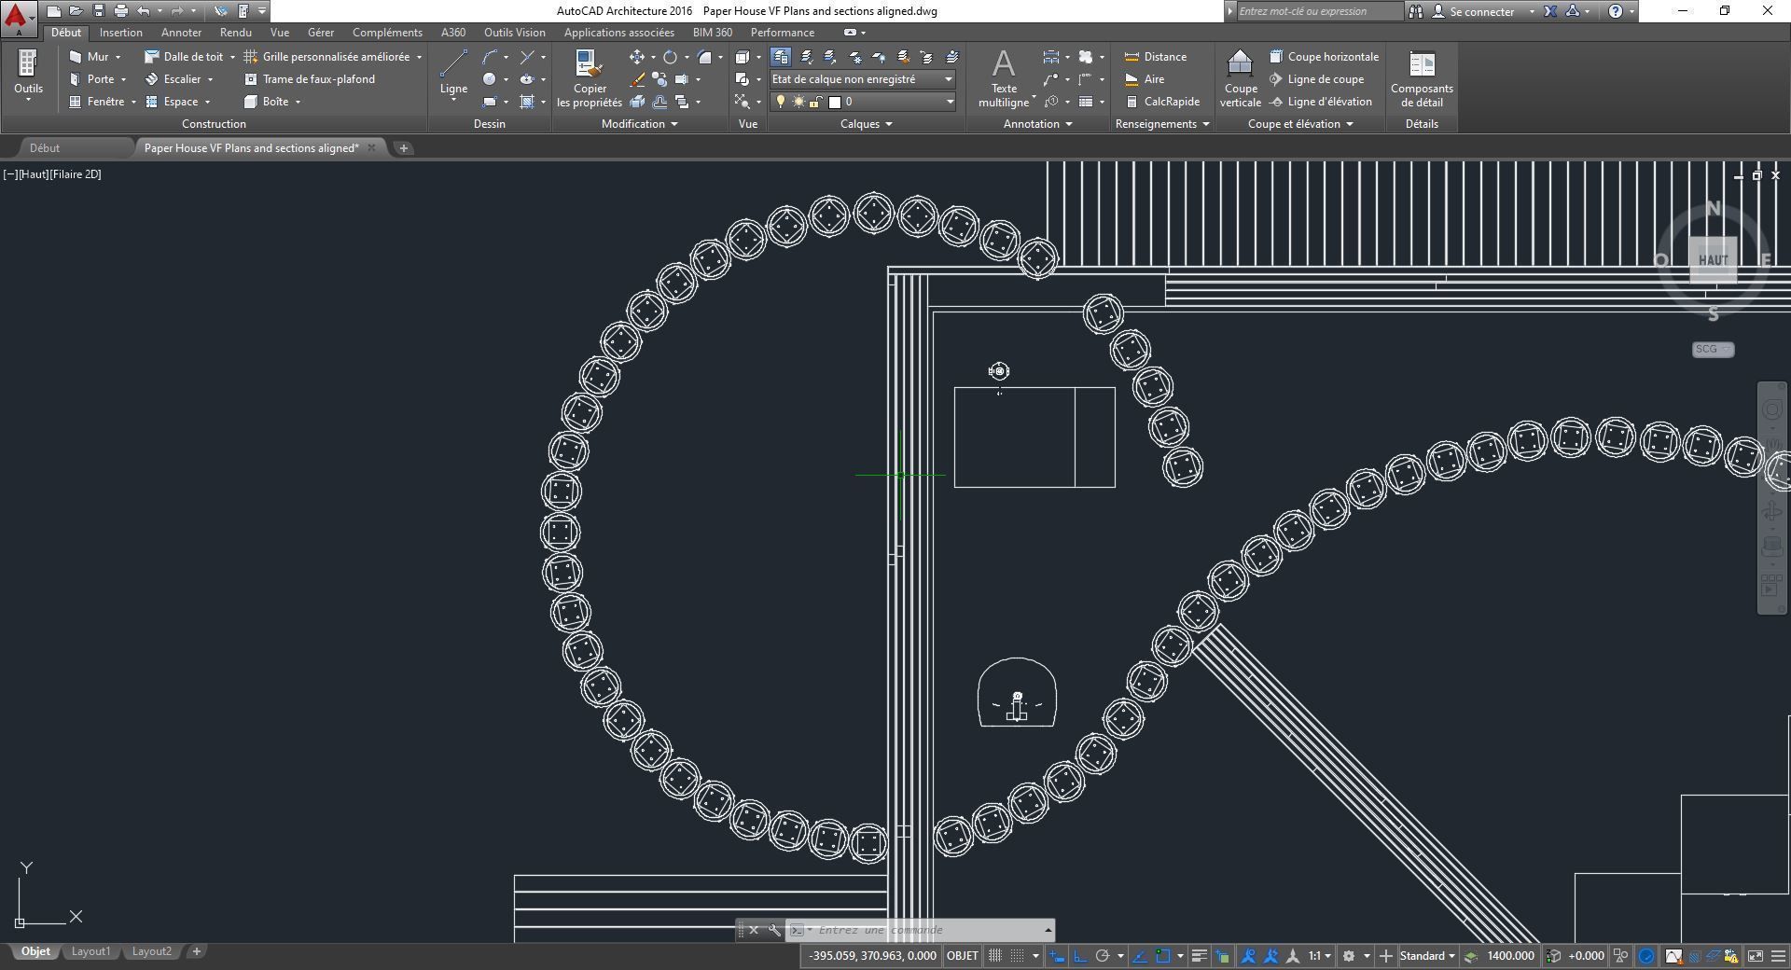Toggle lineweight display in status bar

[x=1200, y=956]
